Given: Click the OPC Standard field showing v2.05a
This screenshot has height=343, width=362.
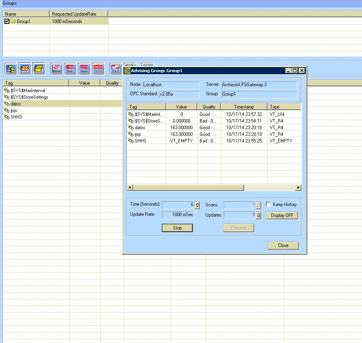Looking at the screenshot, I should tap(179, 94).
